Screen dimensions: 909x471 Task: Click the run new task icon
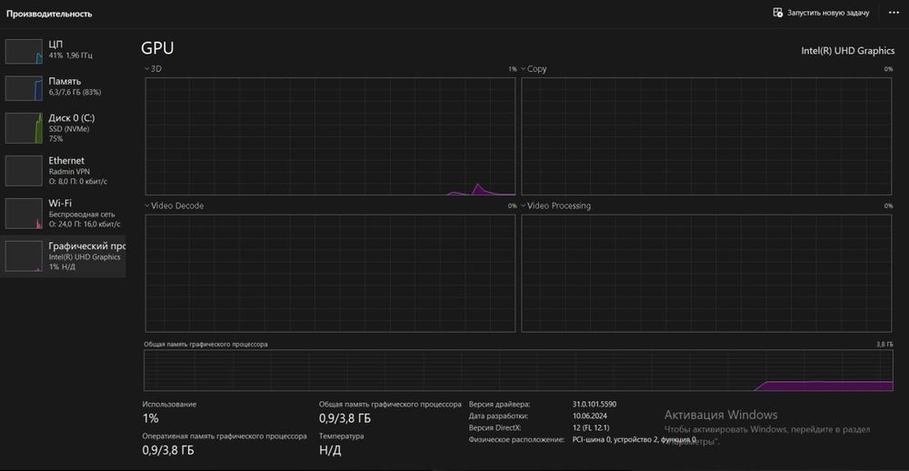[x=778, y=13]
